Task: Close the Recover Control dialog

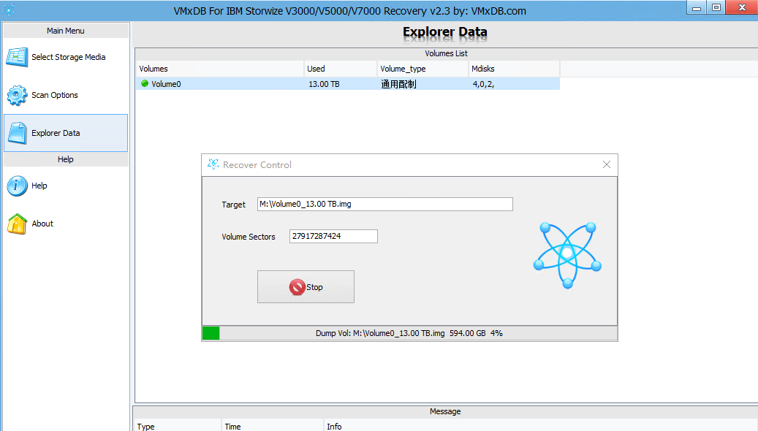Action: click(607, 165)
